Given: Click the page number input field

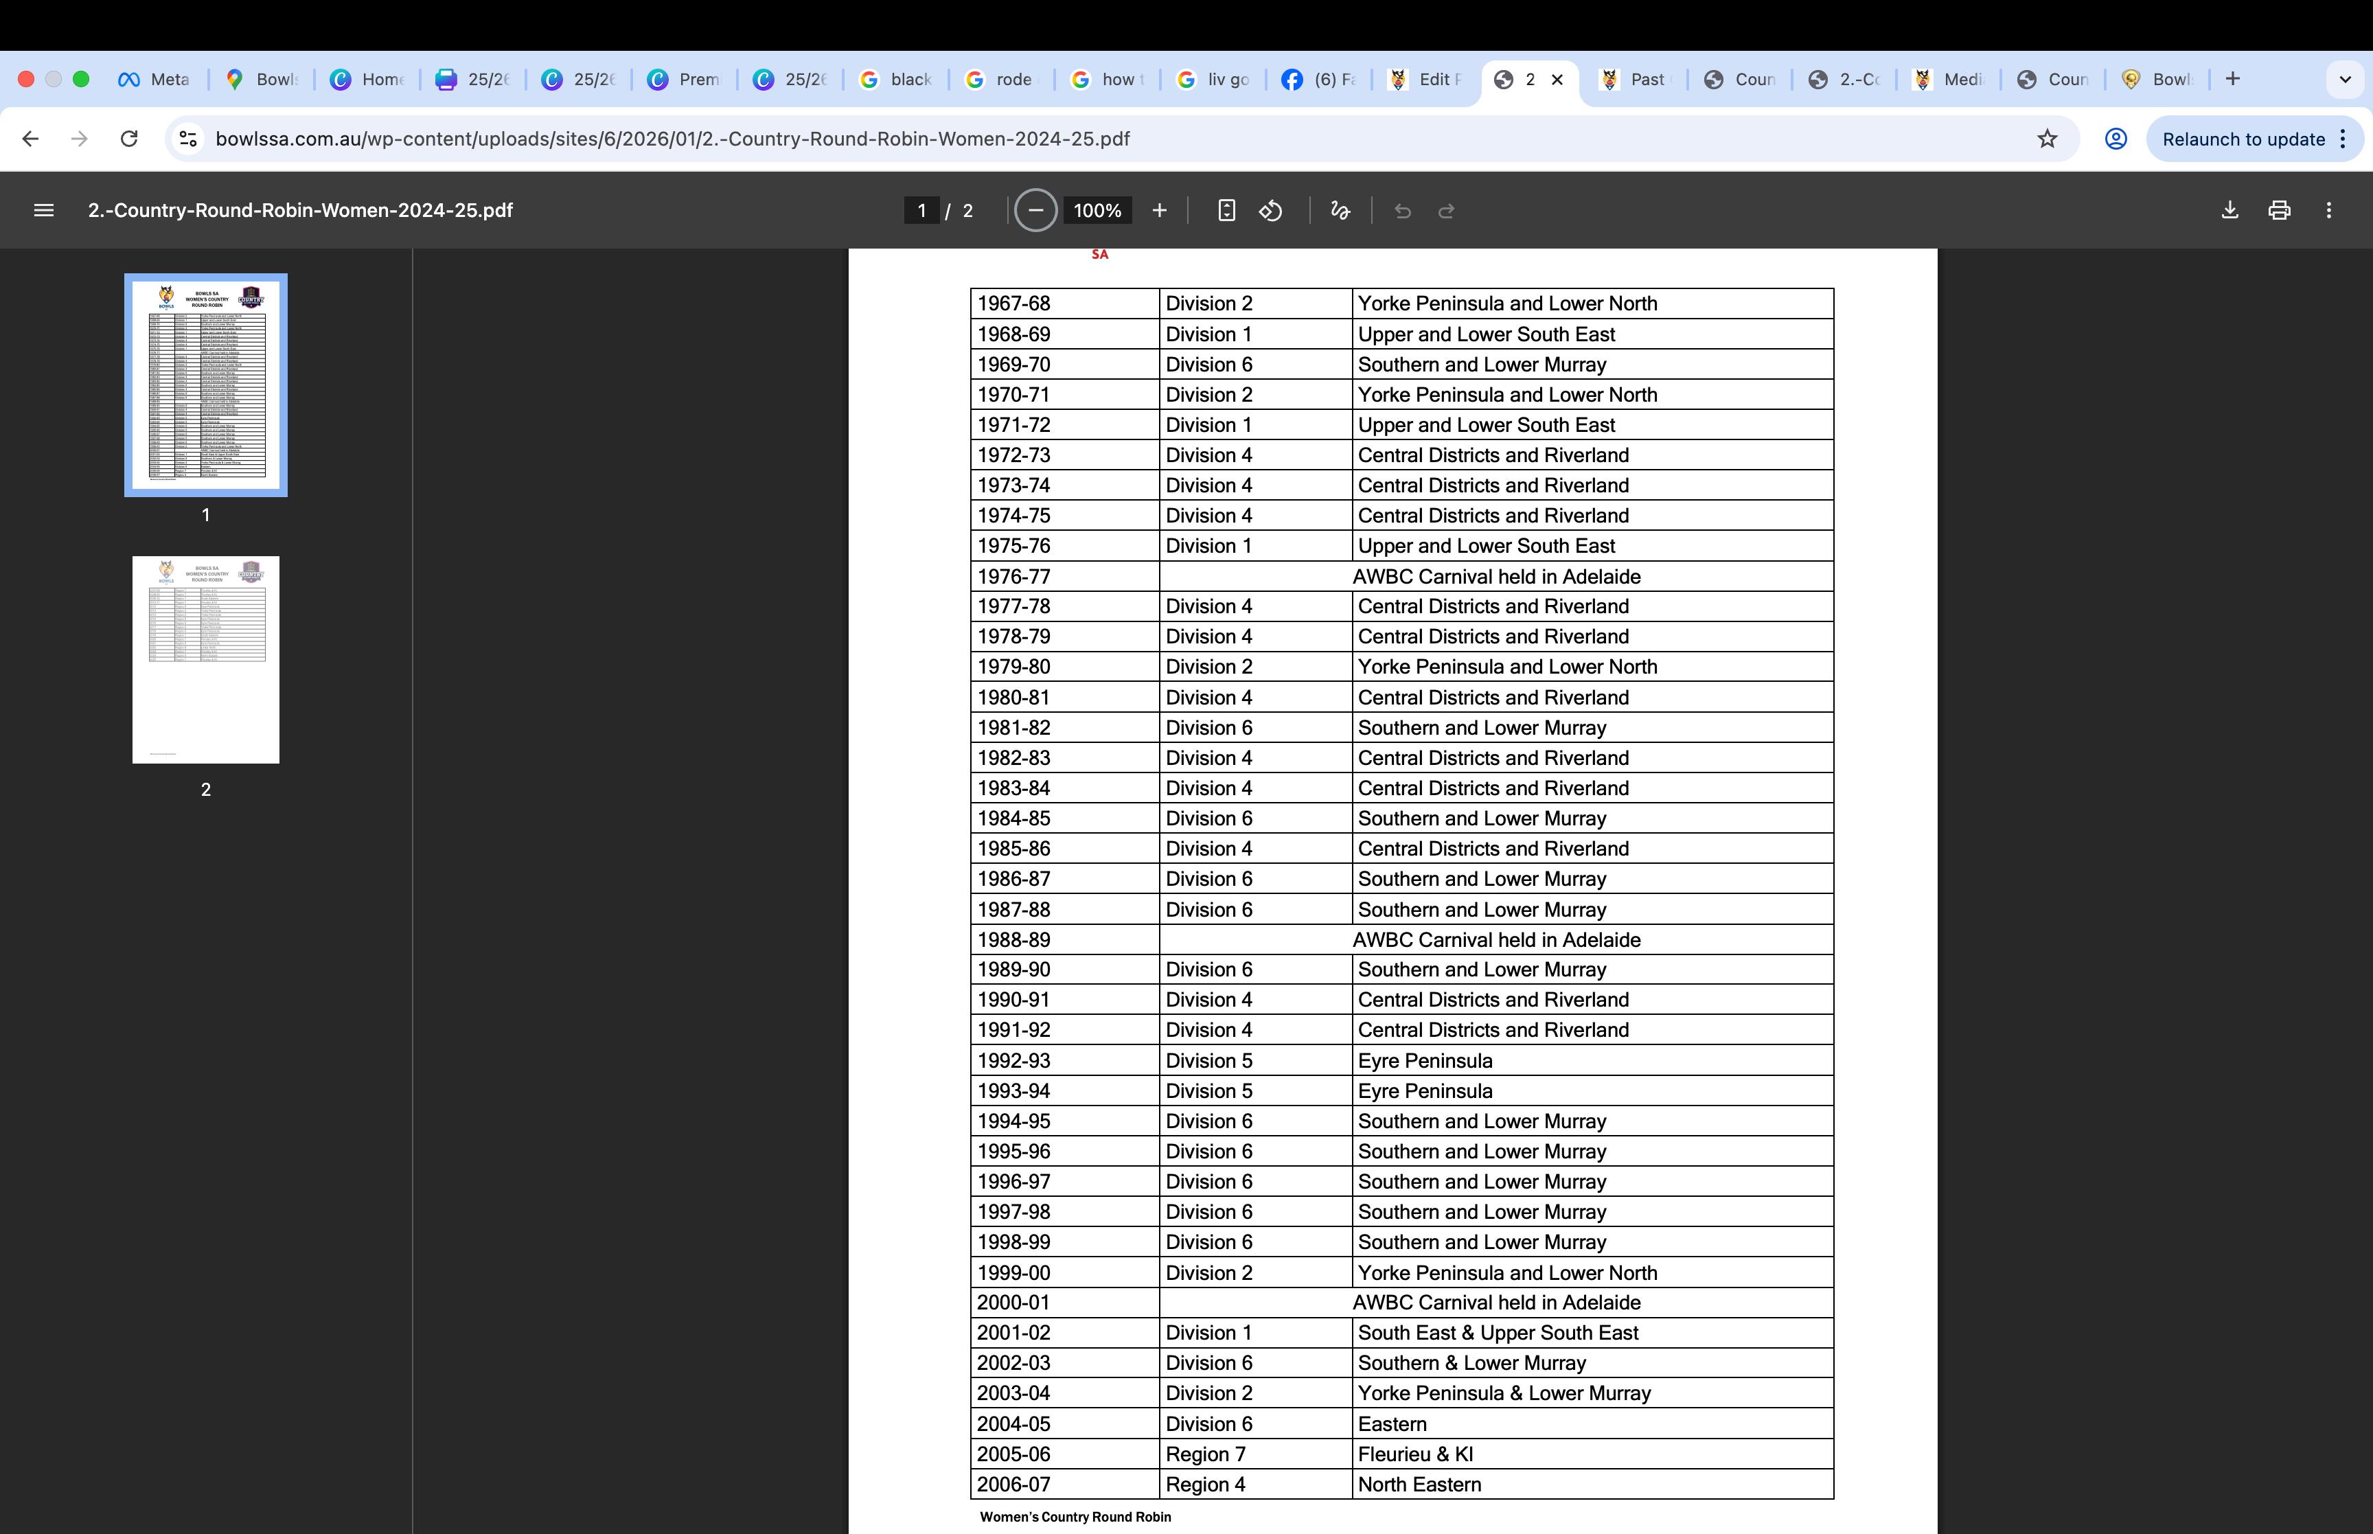Looking at the screenshot, I should pos(921,210).
